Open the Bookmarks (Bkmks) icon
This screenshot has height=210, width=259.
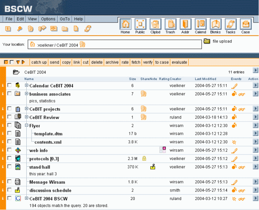pyautogui.click(x=216, y=24)
